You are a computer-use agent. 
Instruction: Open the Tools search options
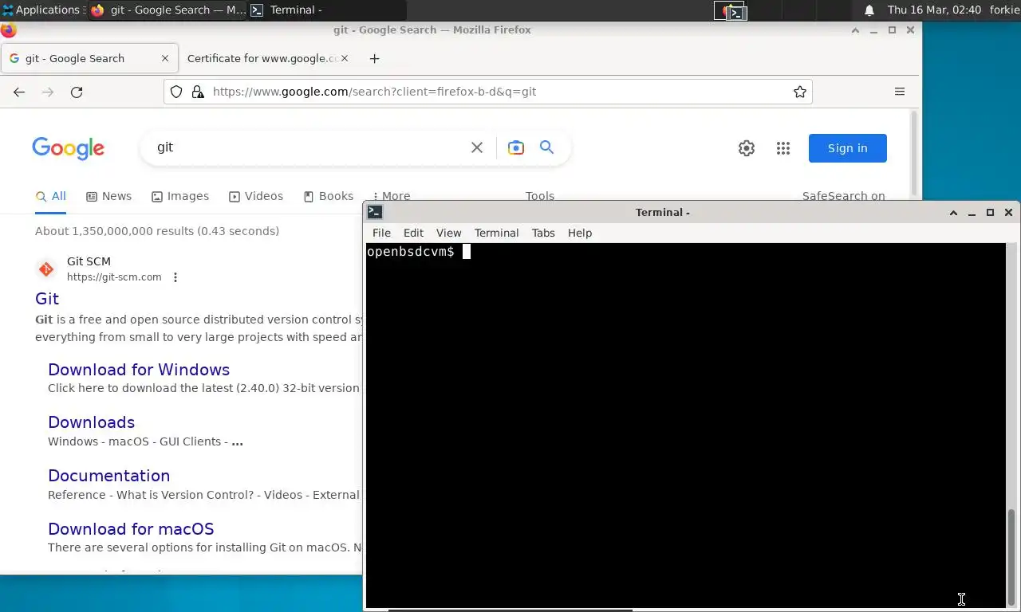click(539, 196)
